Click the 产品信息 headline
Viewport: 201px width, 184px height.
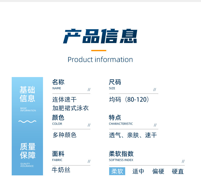point(100,36)
